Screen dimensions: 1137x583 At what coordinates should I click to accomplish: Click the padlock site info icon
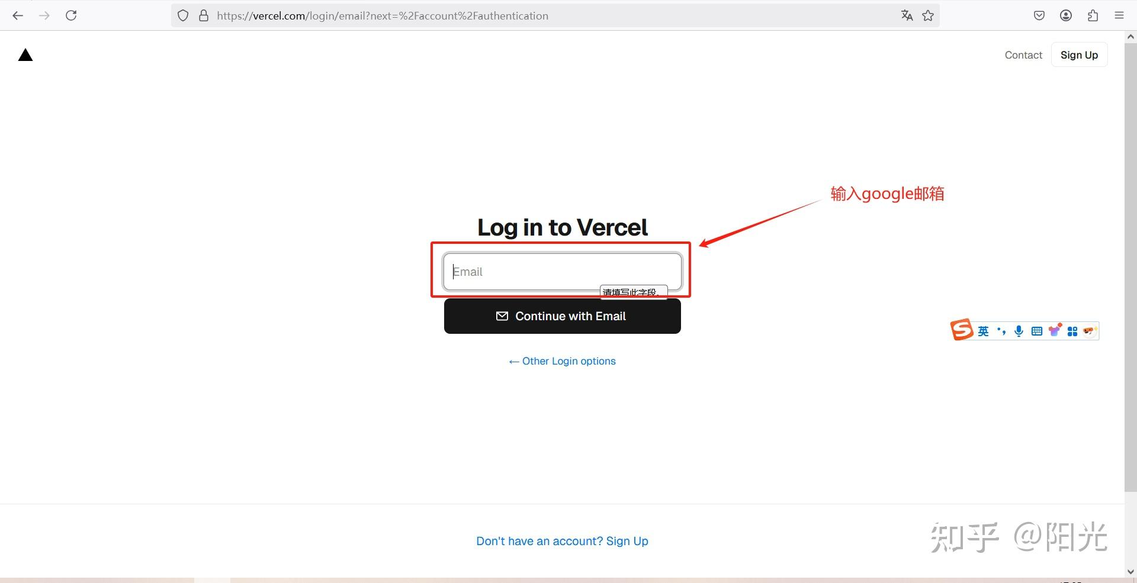tap(204, 15)
